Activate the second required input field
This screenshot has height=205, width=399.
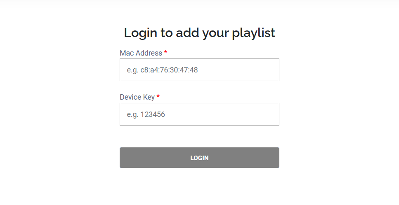(x=199, y=114)
